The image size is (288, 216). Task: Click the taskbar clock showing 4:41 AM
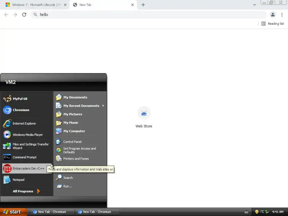pos(278,212)
